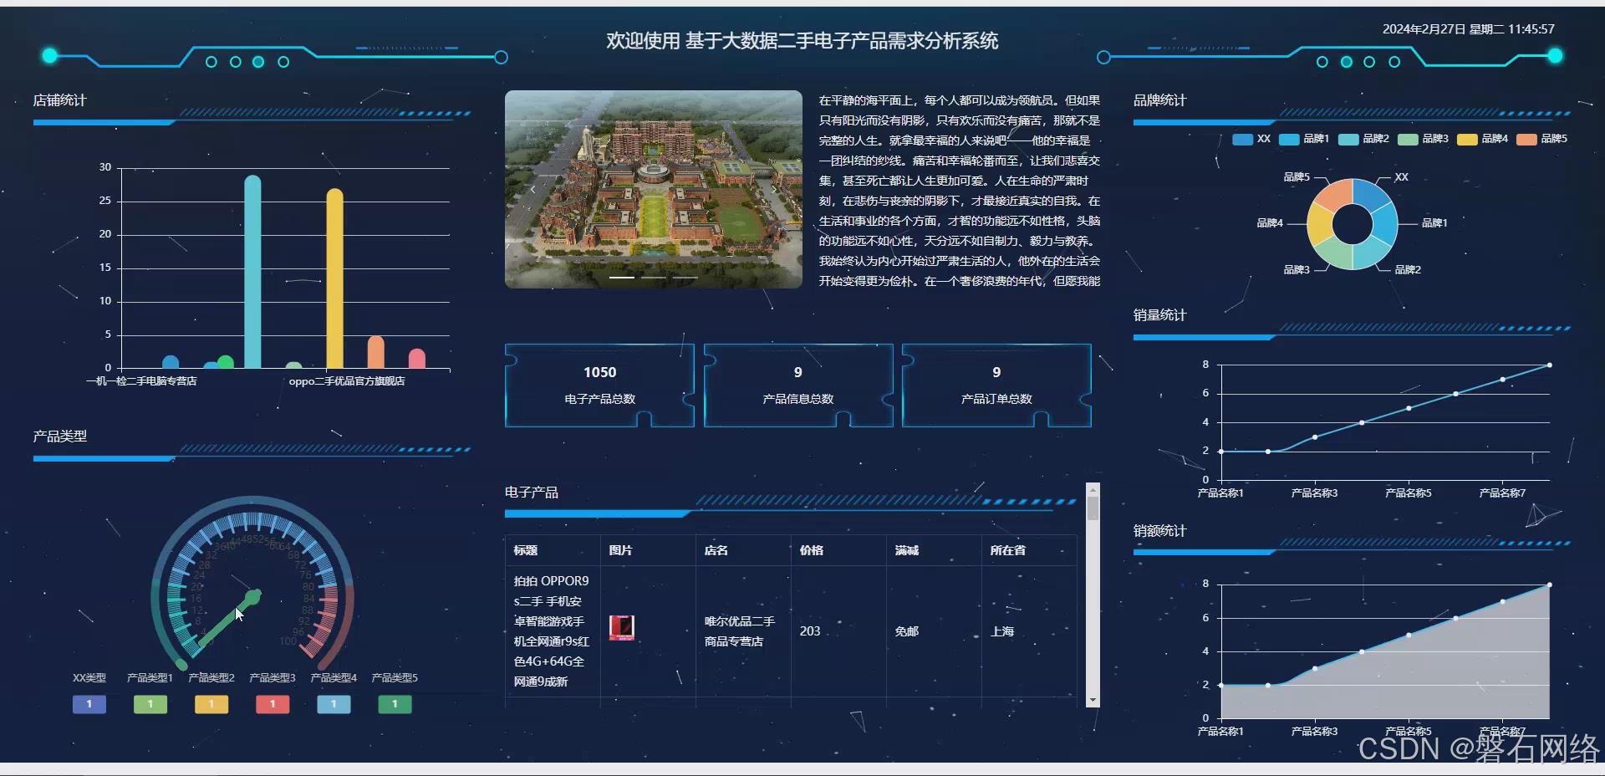Click the 1050 电子产品总数 stat card
The width and height of the screenshot is (1605, 776).
tap(599, 385)
